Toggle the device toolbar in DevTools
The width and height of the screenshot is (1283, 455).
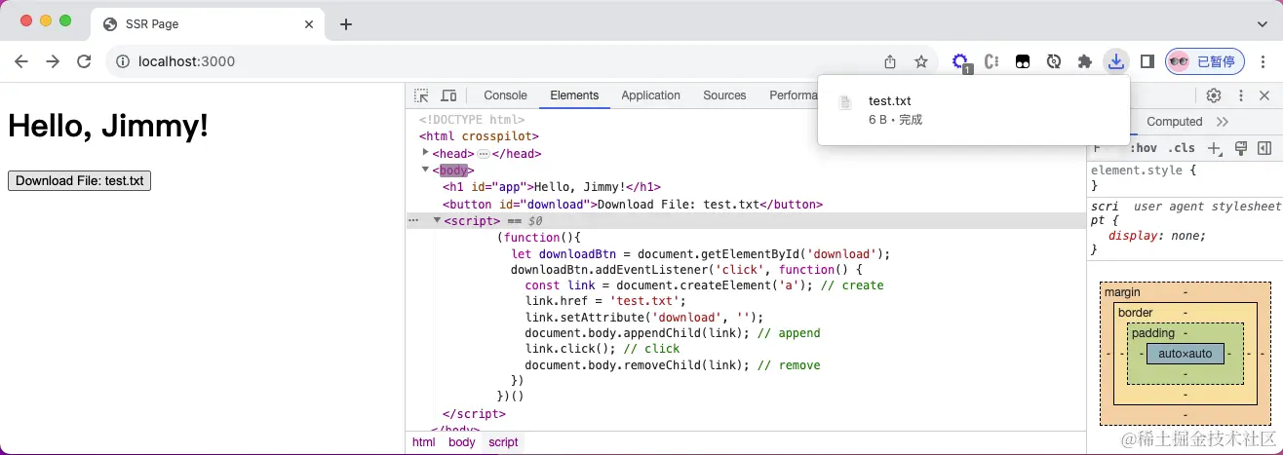coord(448,95)
